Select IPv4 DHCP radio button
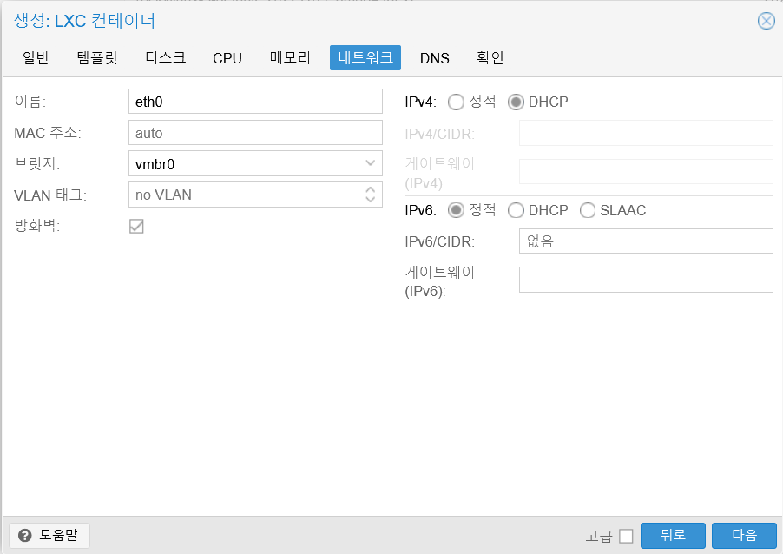The height and width of the screenshot is (554, 783). (x=516, y=102)
